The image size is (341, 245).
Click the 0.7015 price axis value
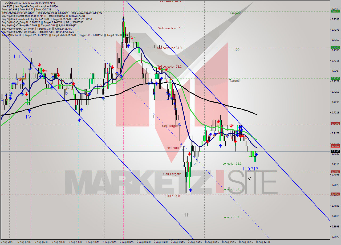pos(335,216)
